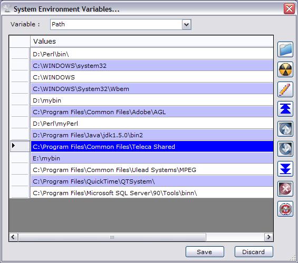Click the pencil edit icon

(285, 89)
